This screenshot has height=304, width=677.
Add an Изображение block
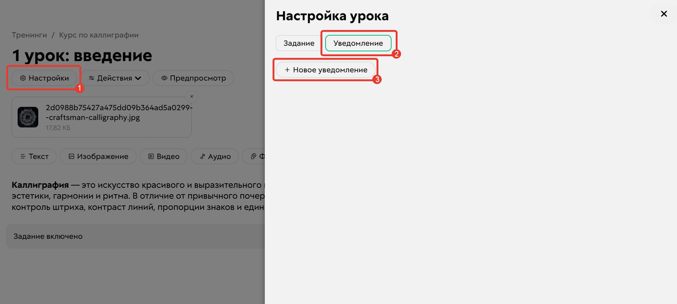pos(98,156)
